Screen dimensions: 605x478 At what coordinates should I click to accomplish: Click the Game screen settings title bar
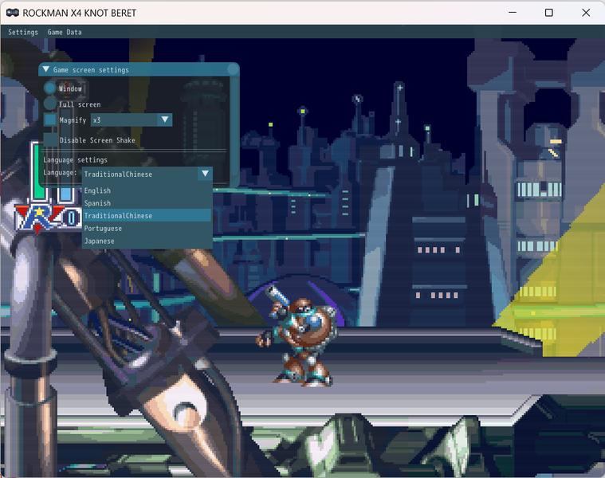point(139,69)
